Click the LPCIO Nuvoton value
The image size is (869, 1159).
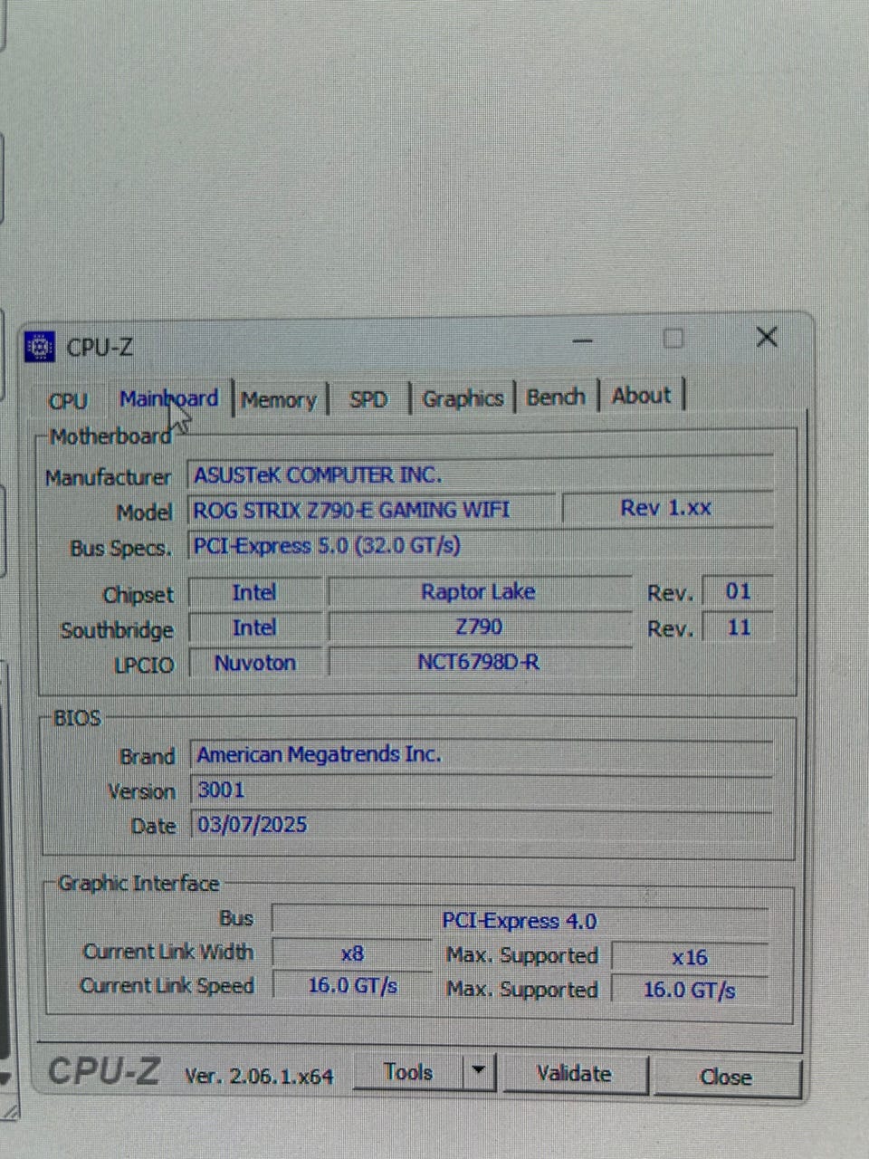click(x=254, y=663)
